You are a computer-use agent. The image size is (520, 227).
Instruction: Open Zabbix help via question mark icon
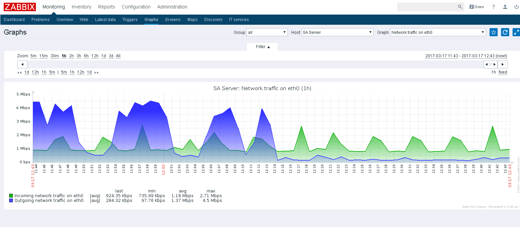[x=493, y=7]
